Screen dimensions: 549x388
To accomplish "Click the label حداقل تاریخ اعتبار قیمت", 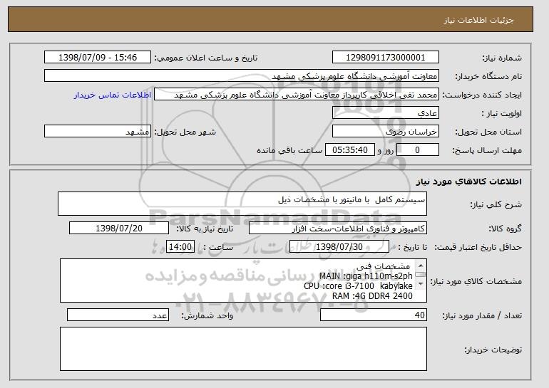I will pos(478,247).
